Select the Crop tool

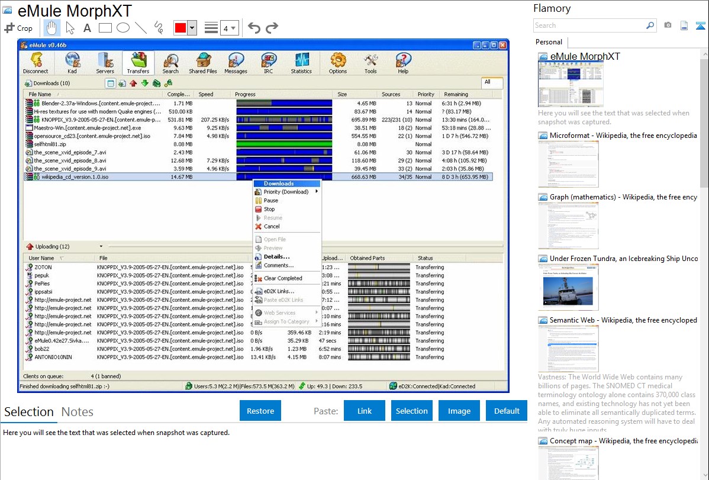coord(18,28)
